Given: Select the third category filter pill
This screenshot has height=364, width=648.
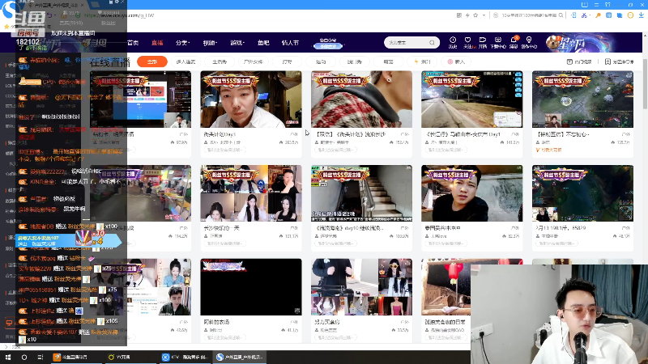Looking at the screenshot, I should tap(220, 61).
